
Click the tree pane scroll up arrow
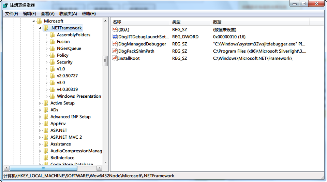(105, 21)
